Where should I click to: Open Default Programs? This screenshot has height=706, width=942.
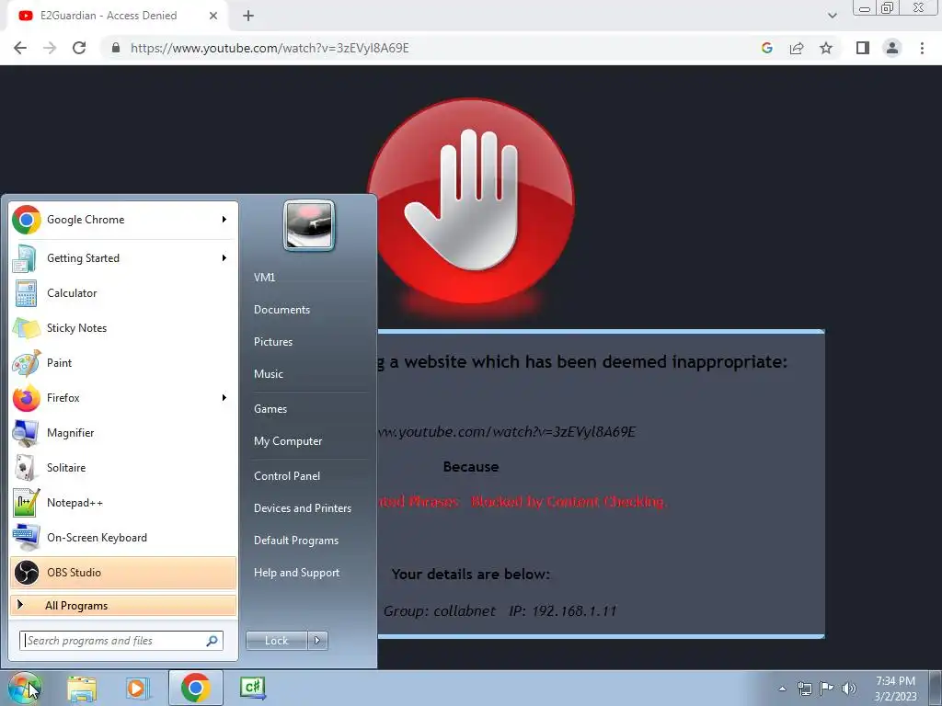pyautogui.click(x=295, y=541)
